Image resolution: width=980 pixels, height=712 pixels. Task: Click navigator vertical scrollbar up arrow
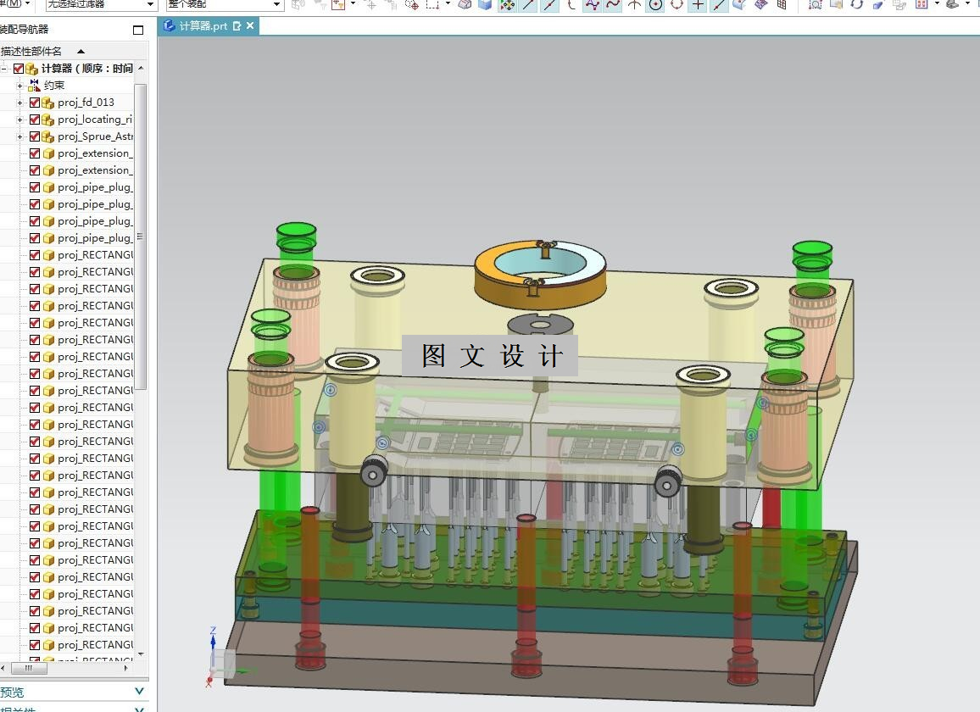click(x=141, y=68)
